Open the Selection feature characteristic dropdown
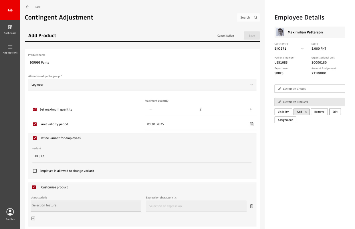Image resolution: width=355 pixels, height=229 pixels. point(86,206)
